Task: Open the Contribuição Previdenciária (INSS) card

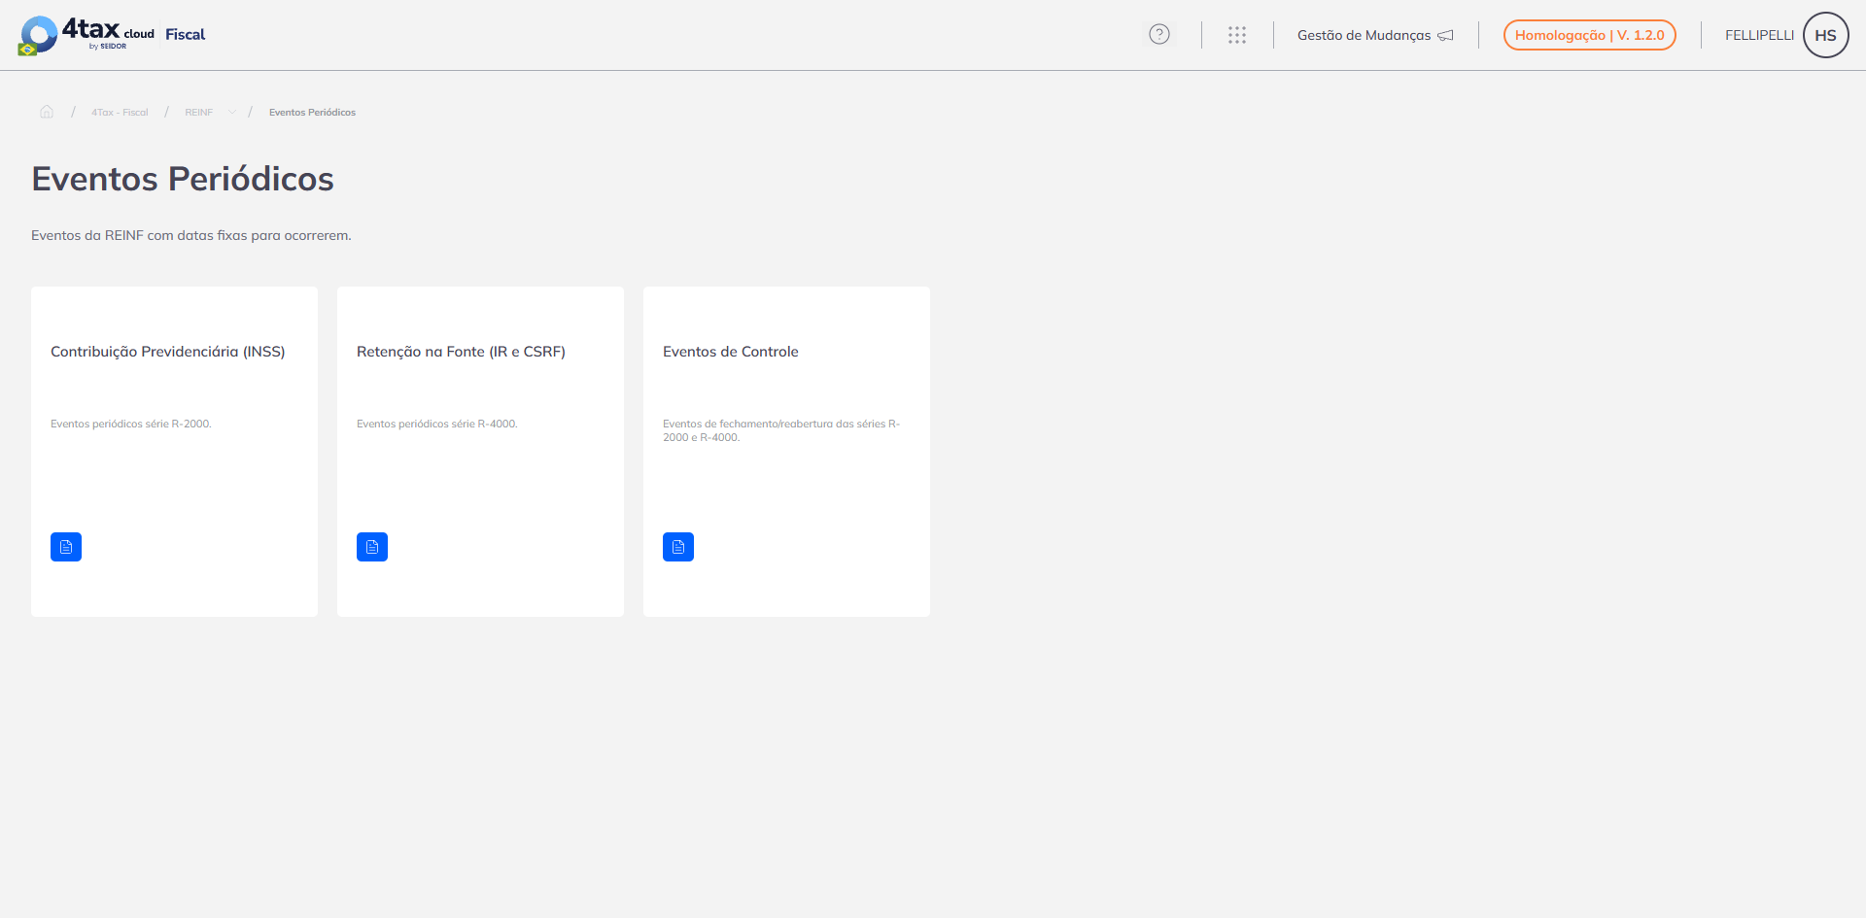Action: pos(174,452)
